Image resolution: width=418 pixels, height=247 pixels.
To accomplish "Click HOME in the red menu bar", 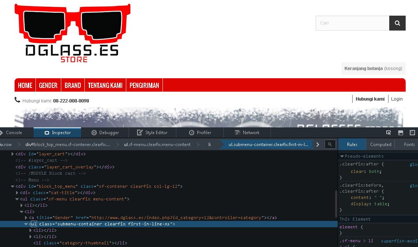I will pos(25,85).
